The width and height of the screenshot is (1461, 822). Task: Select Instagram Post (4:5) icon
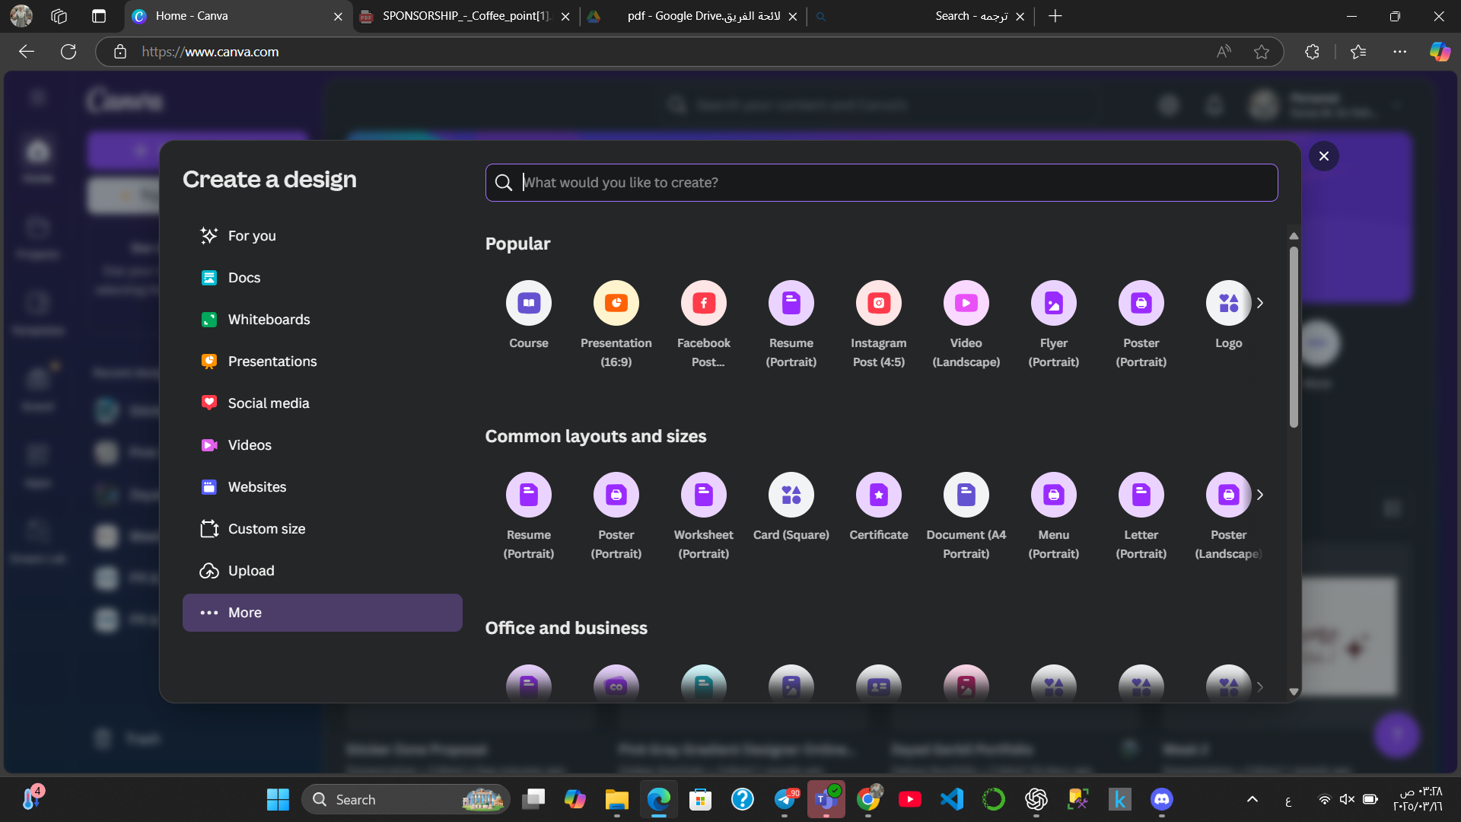click(878, 303)
